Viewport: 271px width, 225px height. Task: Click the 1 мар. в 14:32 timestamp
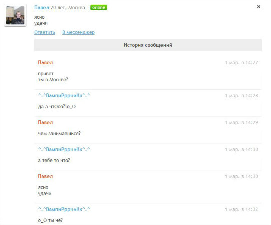tap(241, 209)
